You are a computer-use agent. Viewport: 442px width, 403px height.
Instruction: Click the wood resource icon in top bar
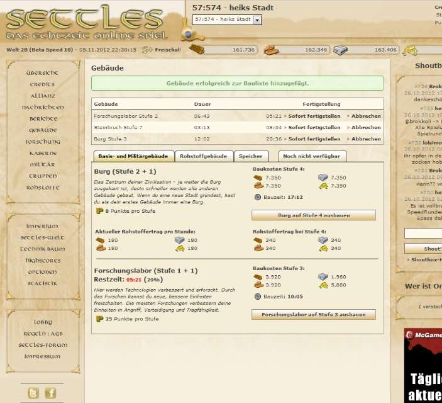tap(197, 50)
